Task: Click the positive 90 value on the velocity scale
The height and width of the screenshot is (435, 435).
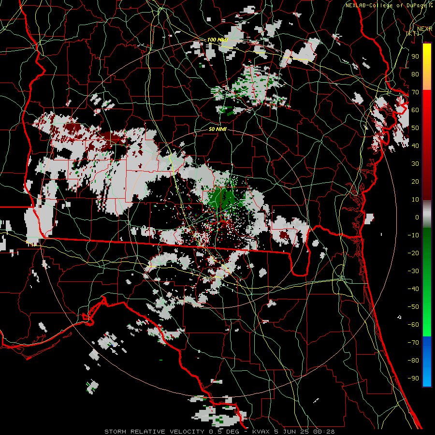Action: coord(415,57)
